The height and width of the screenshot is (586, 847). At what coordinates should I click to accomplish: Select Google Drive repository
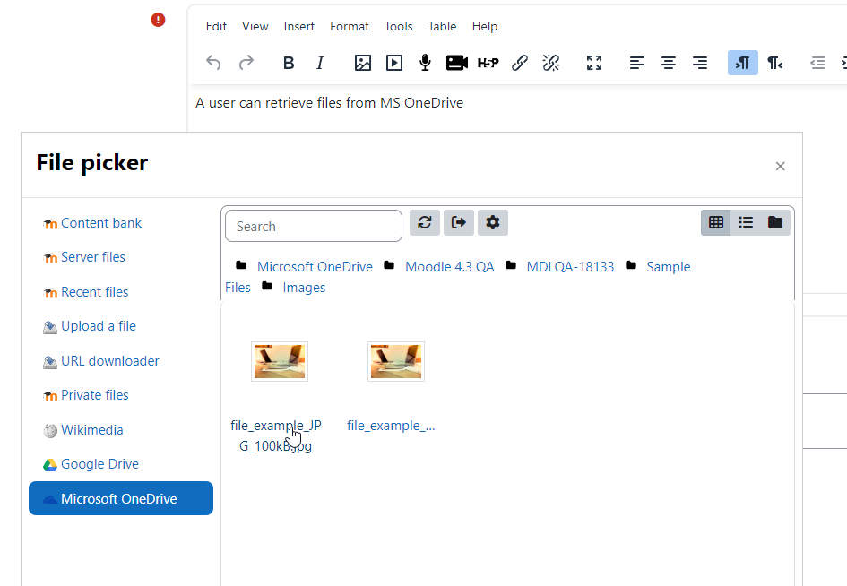pyautogui.click(x=91, y=464)
